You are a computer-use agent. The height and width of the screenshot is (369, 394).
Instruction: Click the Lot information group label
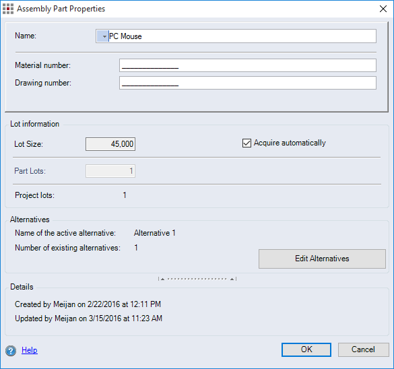tap(34, 124)
